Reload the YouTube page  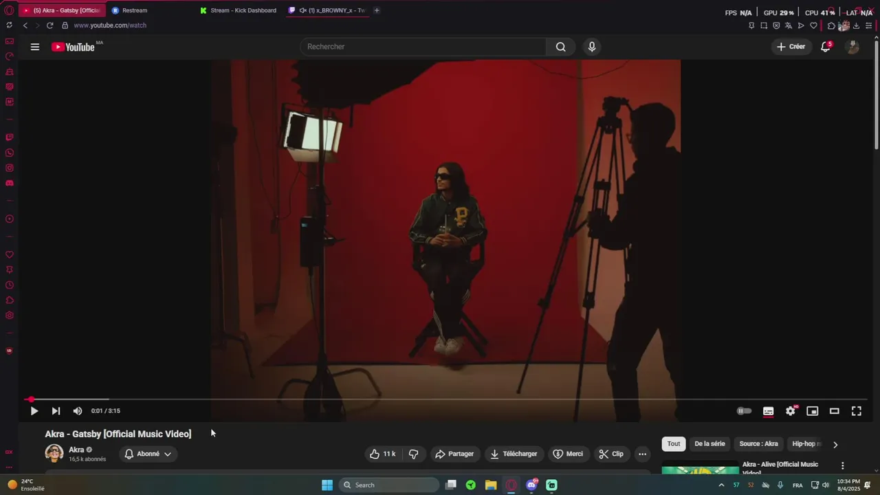tap(49, 25)
